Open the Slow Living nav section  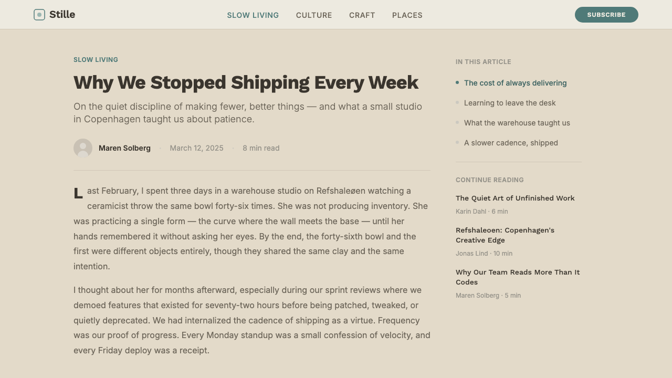pos(253,15)
